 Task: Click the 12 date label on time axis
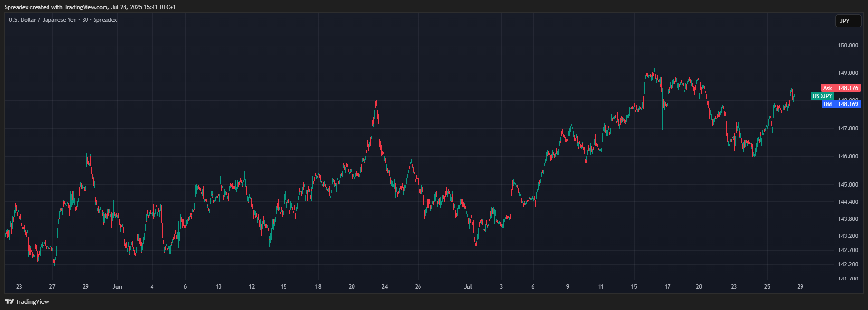coord(252,287)
